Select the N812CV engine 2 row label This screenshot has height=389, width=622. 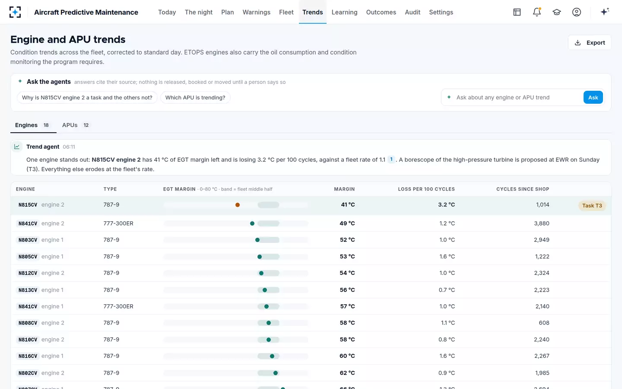(40, 273)
